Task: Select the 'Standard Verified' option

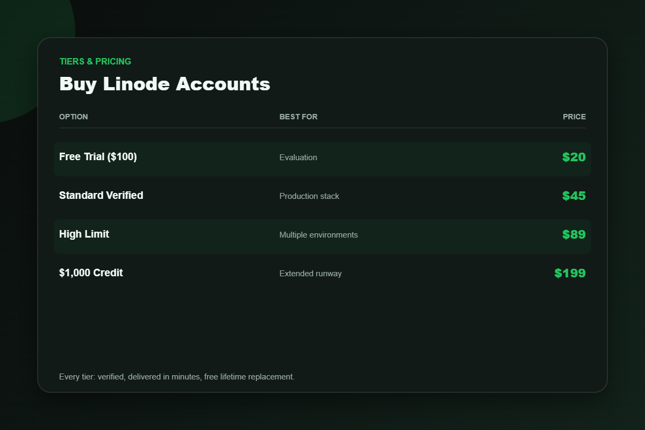Action: point(101,196)
